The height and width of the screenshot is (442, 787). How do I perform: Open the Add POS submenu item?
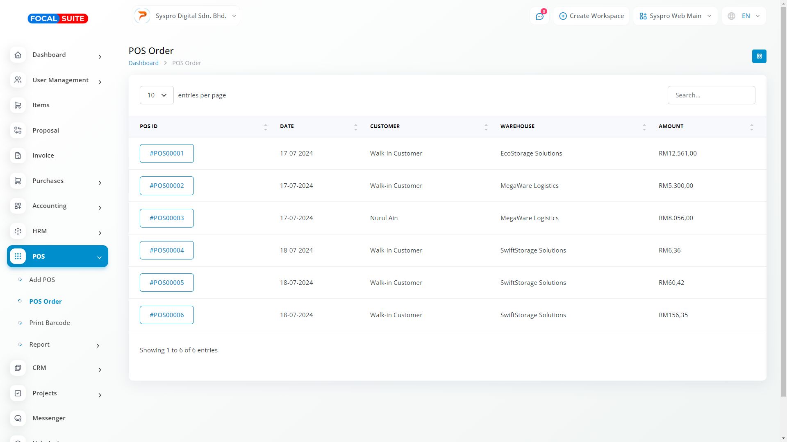pyautogui.click(x=42, y=280)
